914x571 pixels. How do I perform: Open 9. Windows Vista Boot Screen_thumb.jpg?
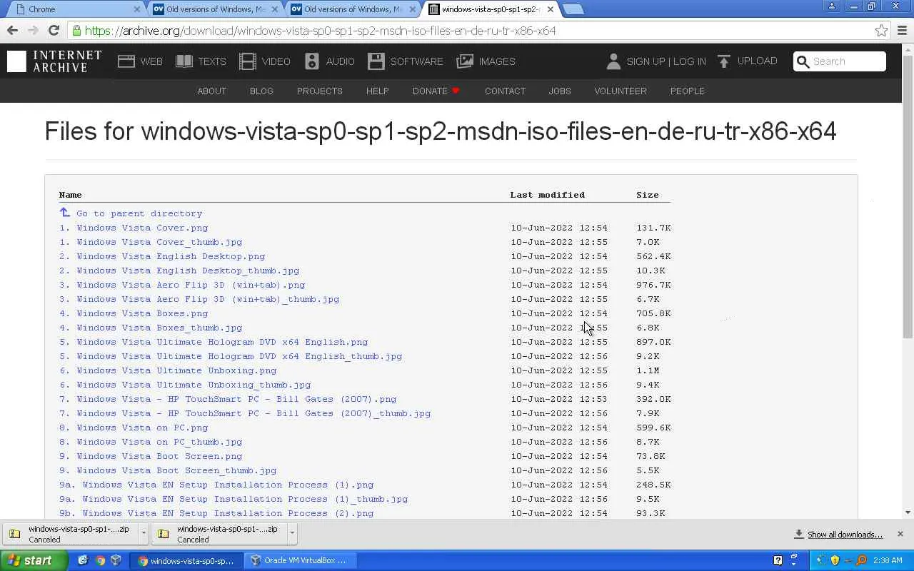168,470
